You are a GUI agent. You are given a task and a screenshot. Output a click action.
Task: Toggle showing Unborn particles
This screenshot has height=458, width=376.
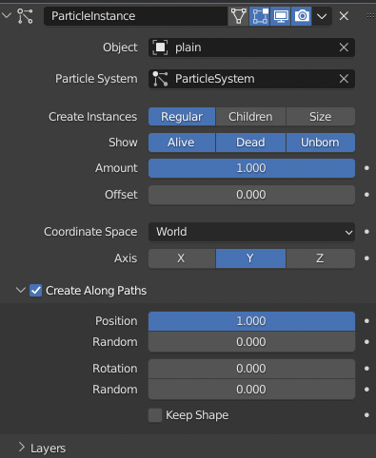(321, 143)
